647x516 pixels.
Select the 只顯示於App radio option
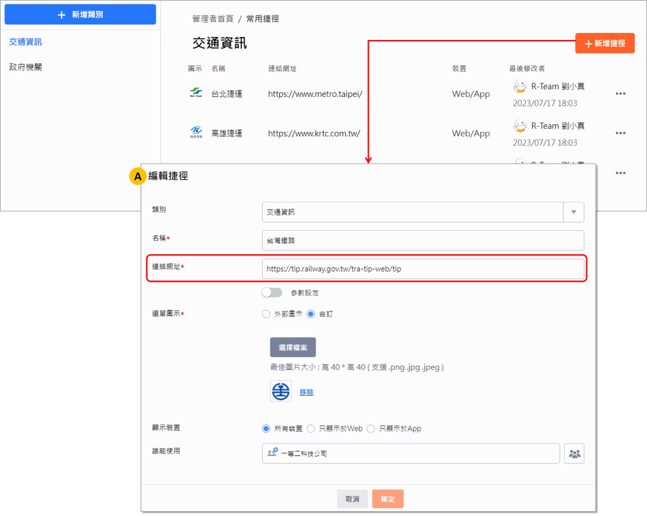pos(371,429)
